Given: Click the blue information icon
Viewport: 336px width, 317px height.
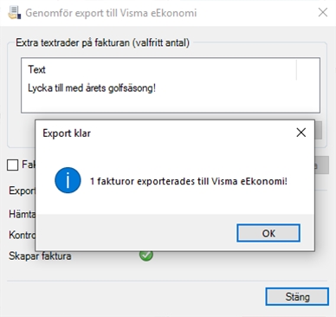Looking at the screenshot, I should 68,180.
